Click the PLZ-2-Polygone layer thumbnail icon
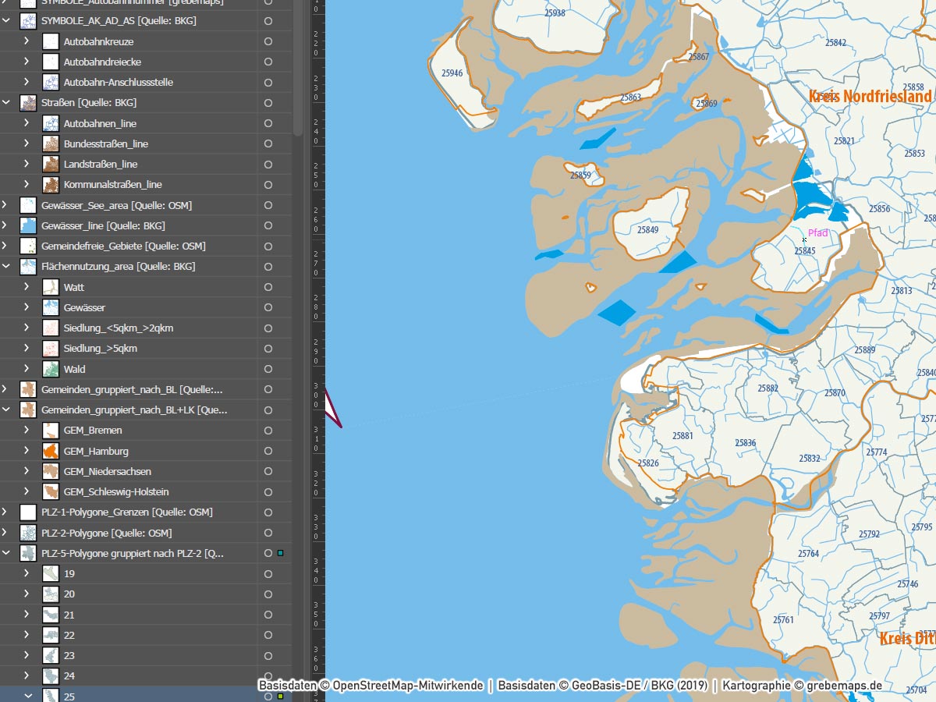The height and width of the screenshot is (702, 936). click(28, 533)
